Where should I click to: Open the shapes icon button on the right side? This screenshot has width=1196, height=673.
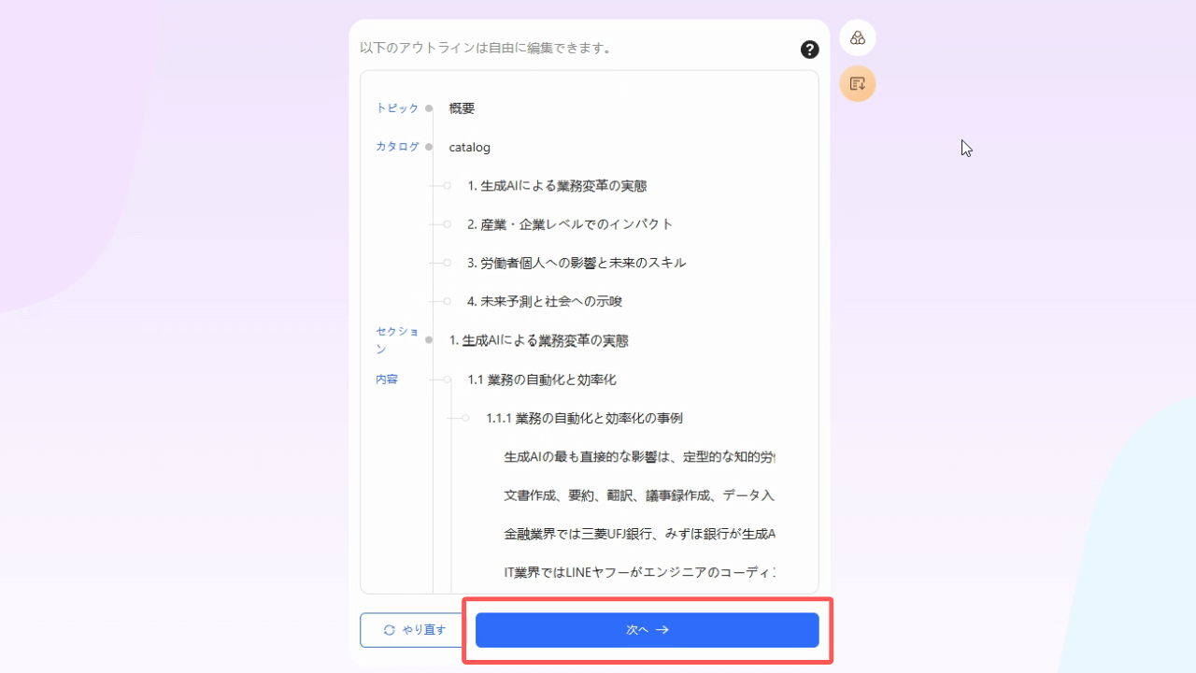[858, 38]
